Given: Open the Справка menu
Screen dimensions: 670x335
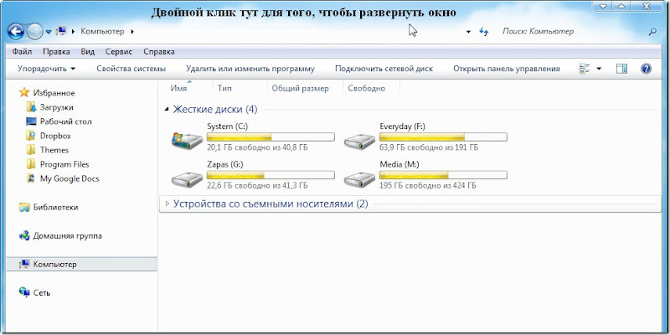Looking at the screenshot, I should (159, 52).
